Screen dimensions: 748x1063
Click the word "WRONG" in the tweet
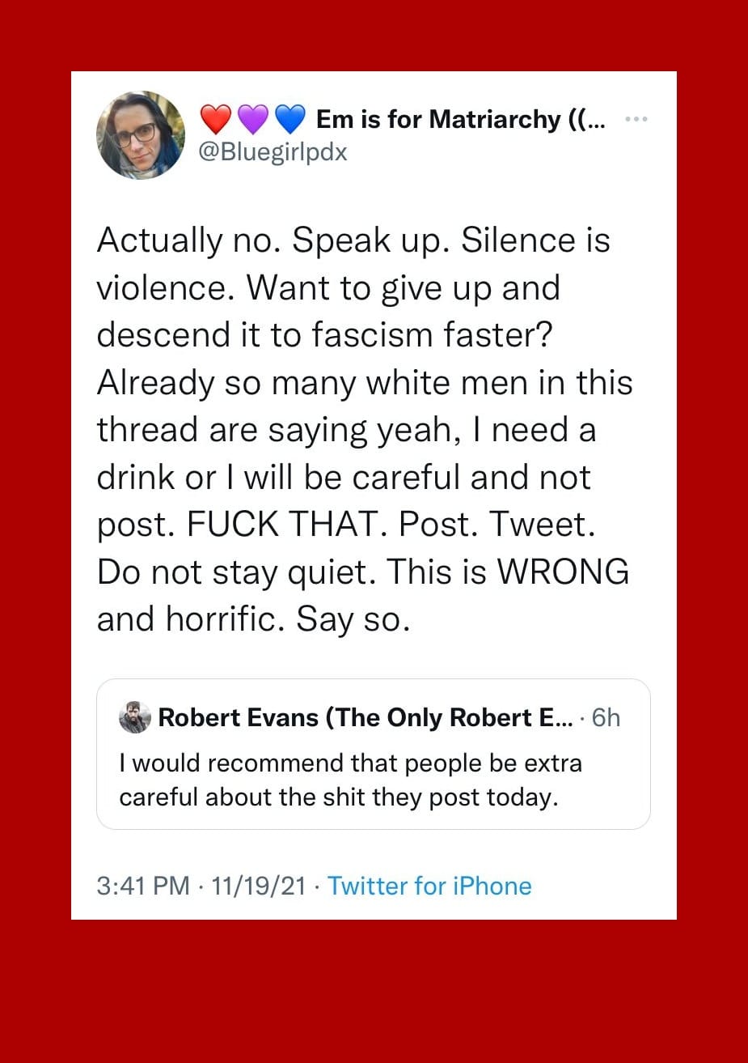562,572
